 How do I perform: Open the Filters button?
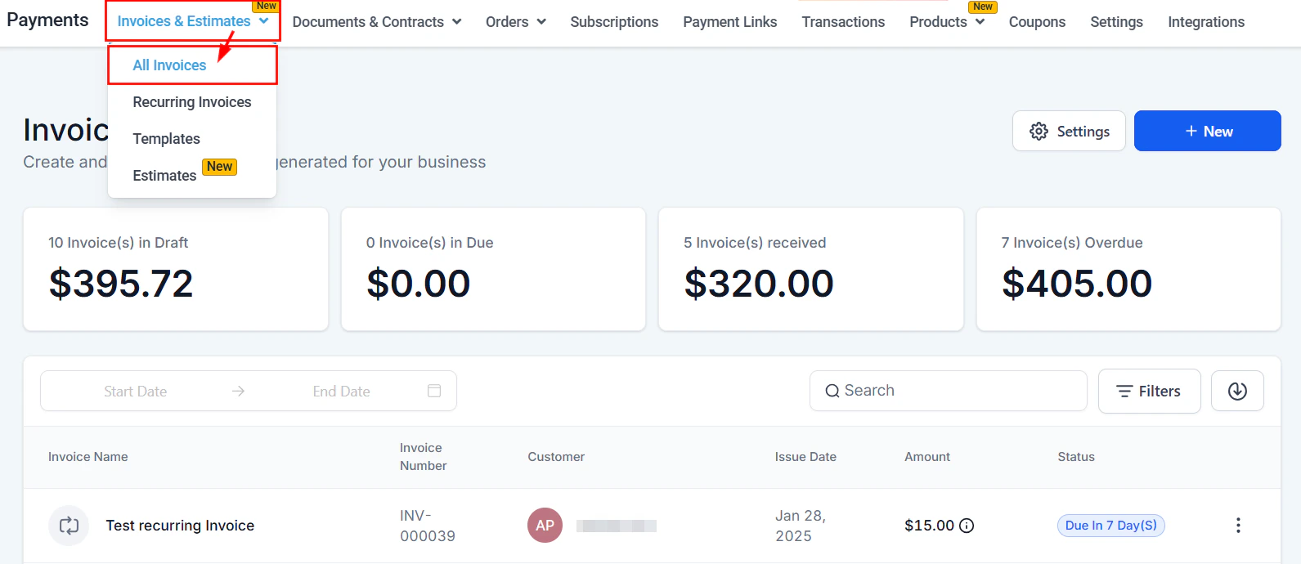coord(1149,392)
